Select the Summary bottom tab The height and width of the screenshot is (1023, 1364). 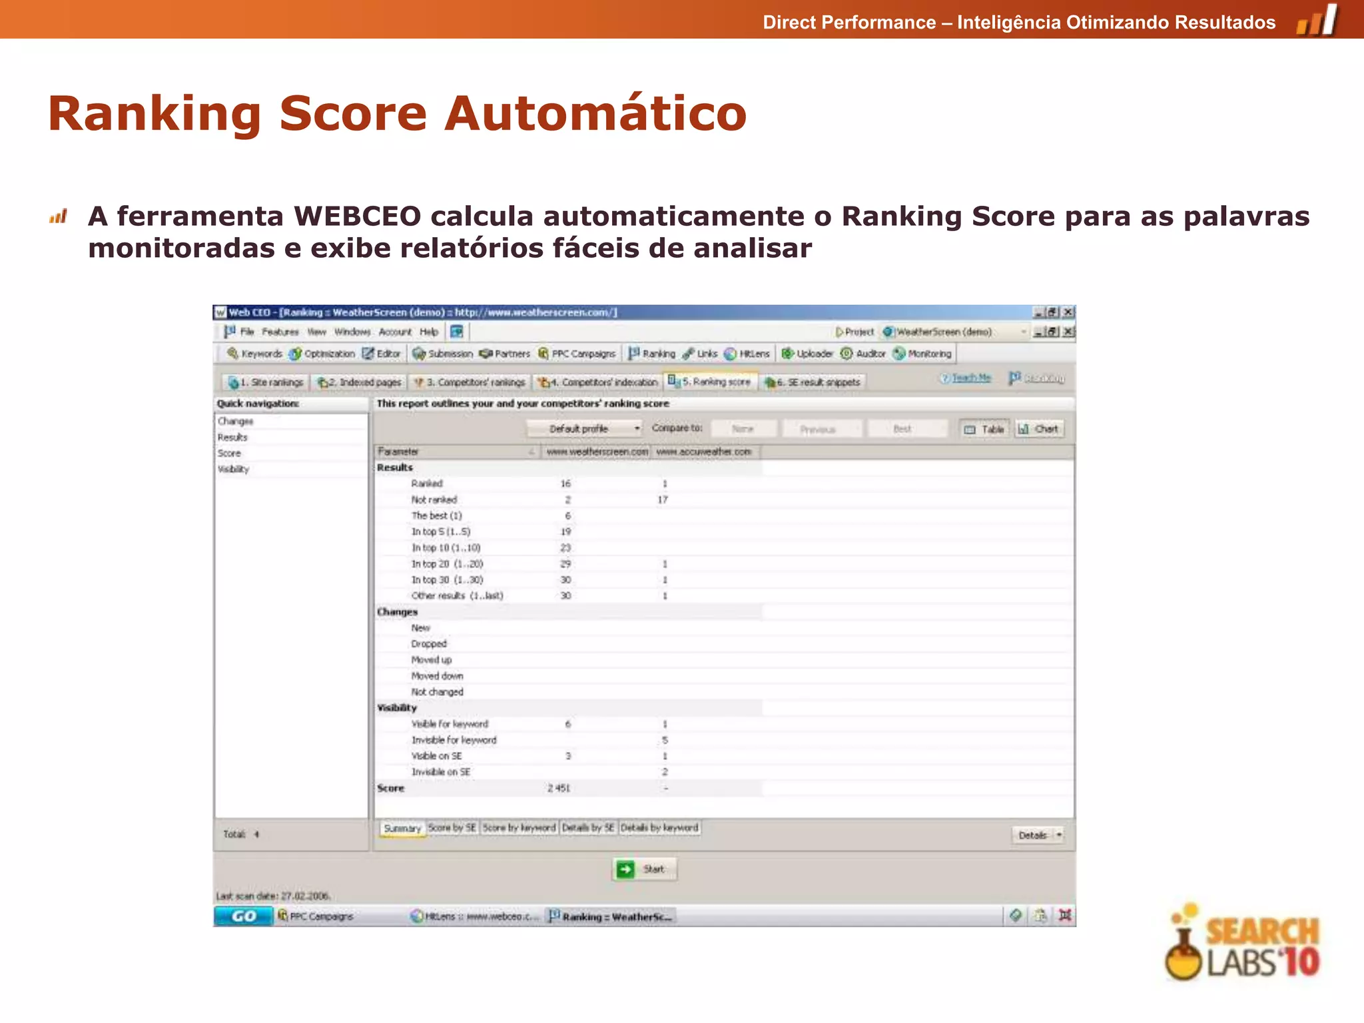(x=402, y=828)
